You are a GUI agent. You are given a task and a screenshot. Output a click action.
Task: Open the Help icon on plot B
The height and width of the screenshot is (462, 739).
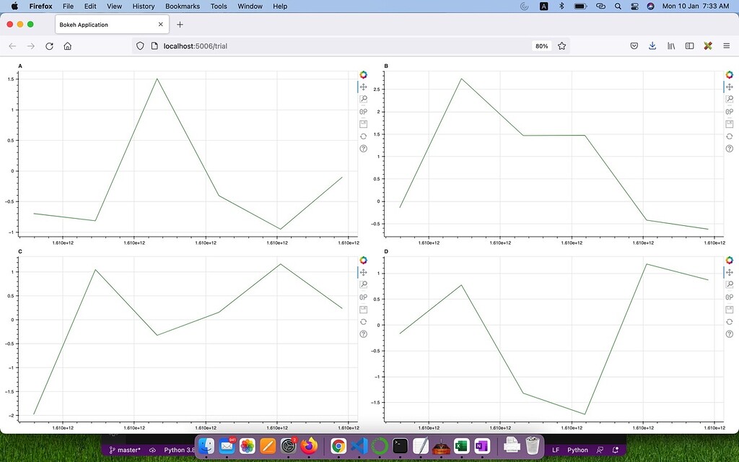(730, 149)
